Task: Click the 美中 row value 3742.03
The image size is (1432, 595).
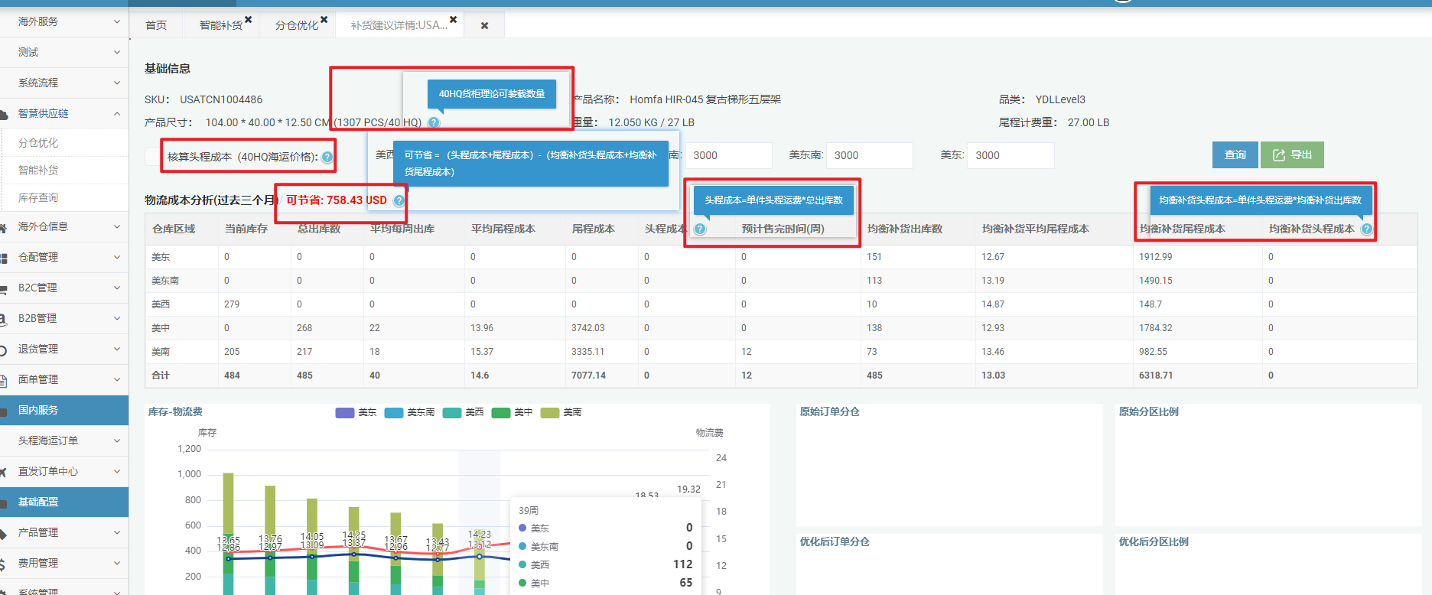Action: pos(587,328)
